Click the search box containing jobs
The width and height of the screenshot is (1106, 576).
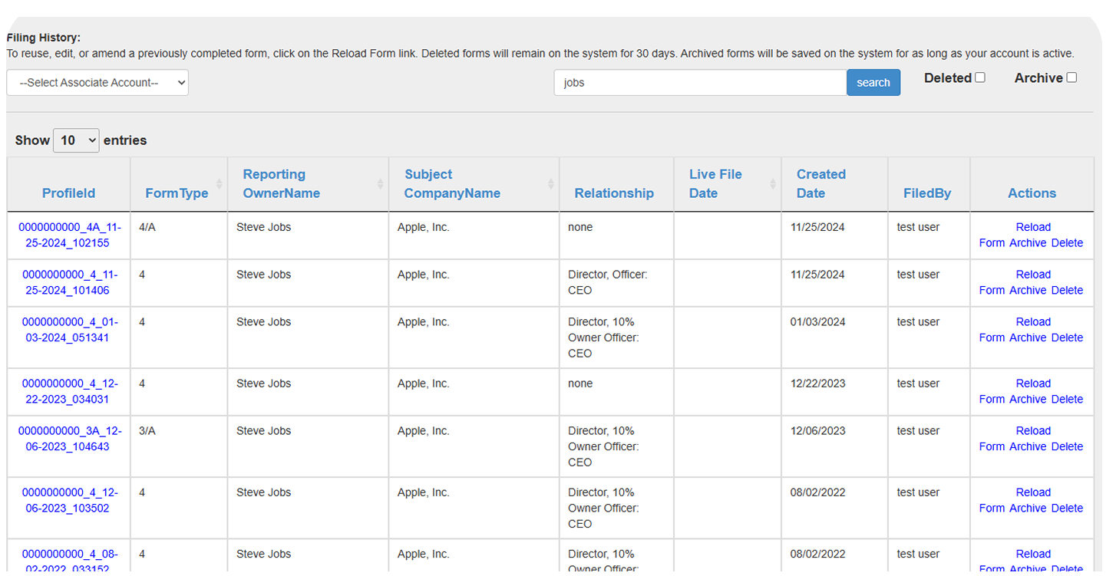698,82
